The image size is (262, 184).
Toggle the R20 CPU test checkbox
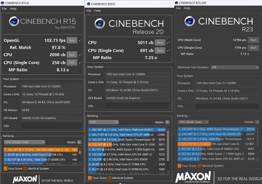[x=168, y=43]
